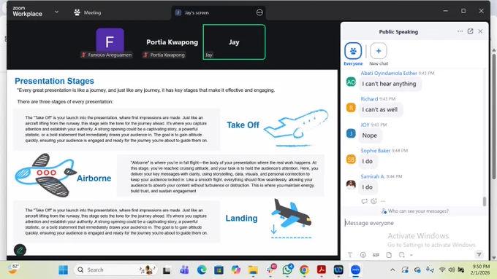
Task: Open Samirah A. sender name
Action: [373, 176]
